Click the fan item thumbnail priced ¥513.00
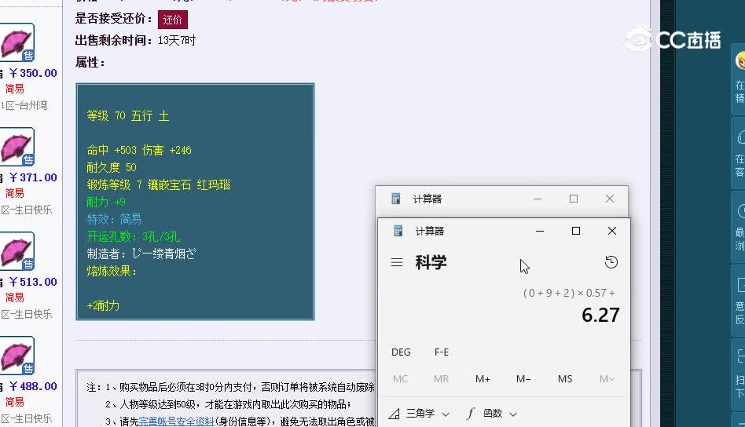Viewport: 745px width, 427px height. (17, 251)
